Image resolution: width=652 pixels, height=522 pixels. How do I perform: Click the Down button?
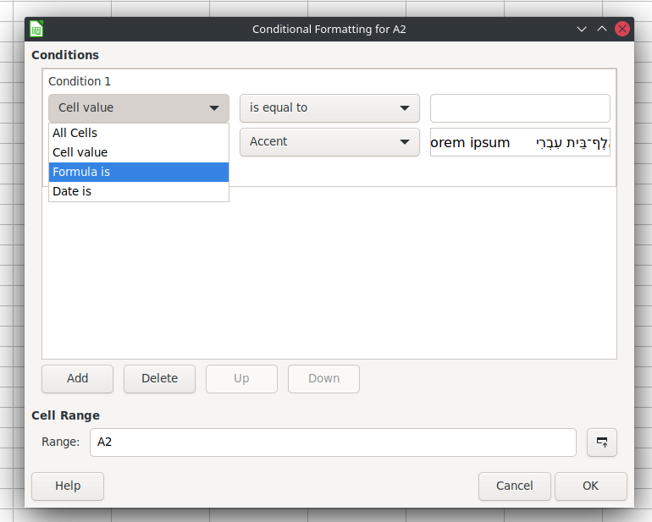(x=324, y=379)
